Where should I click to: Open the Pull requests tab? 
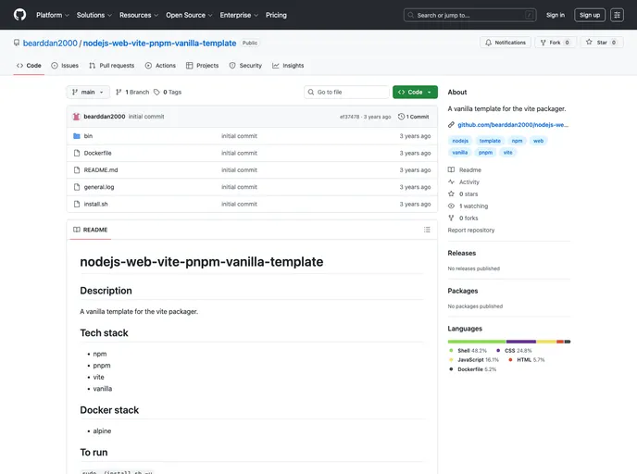pyautogui.click(x=111, y=66)
